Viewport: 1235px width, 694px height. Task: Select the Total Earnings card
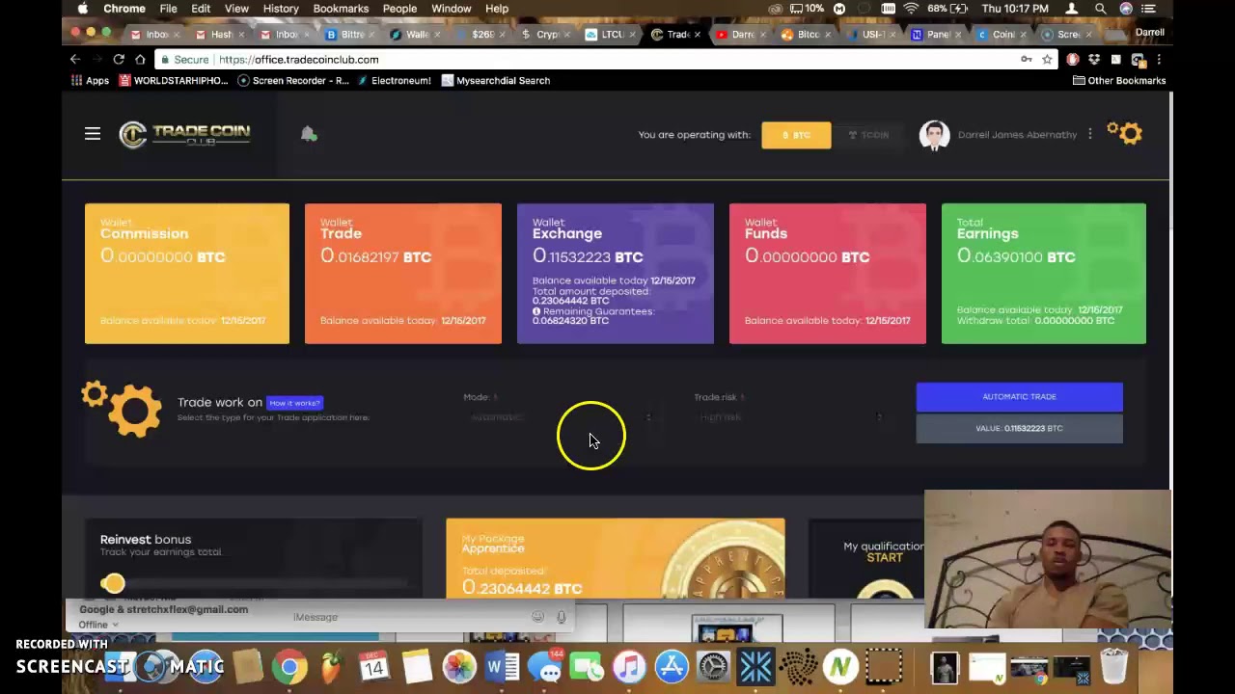coord(1044,274)
